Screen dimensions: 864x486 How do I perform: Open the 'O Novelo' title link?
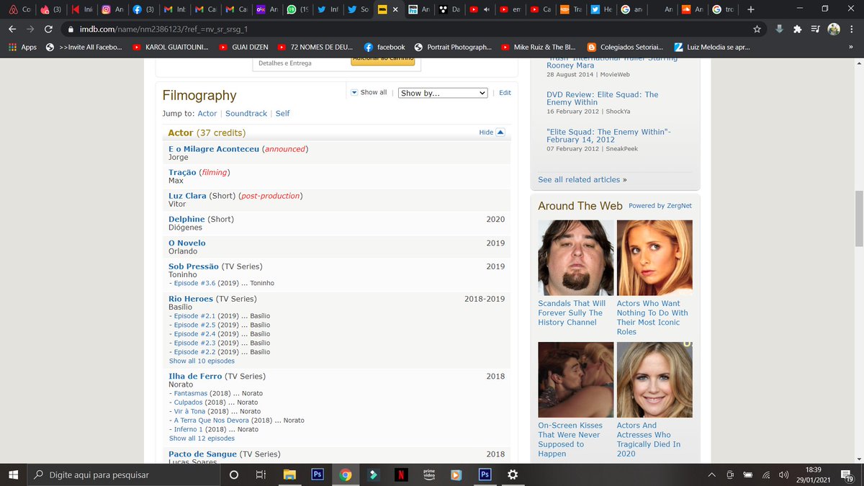(x=187, y=243)
